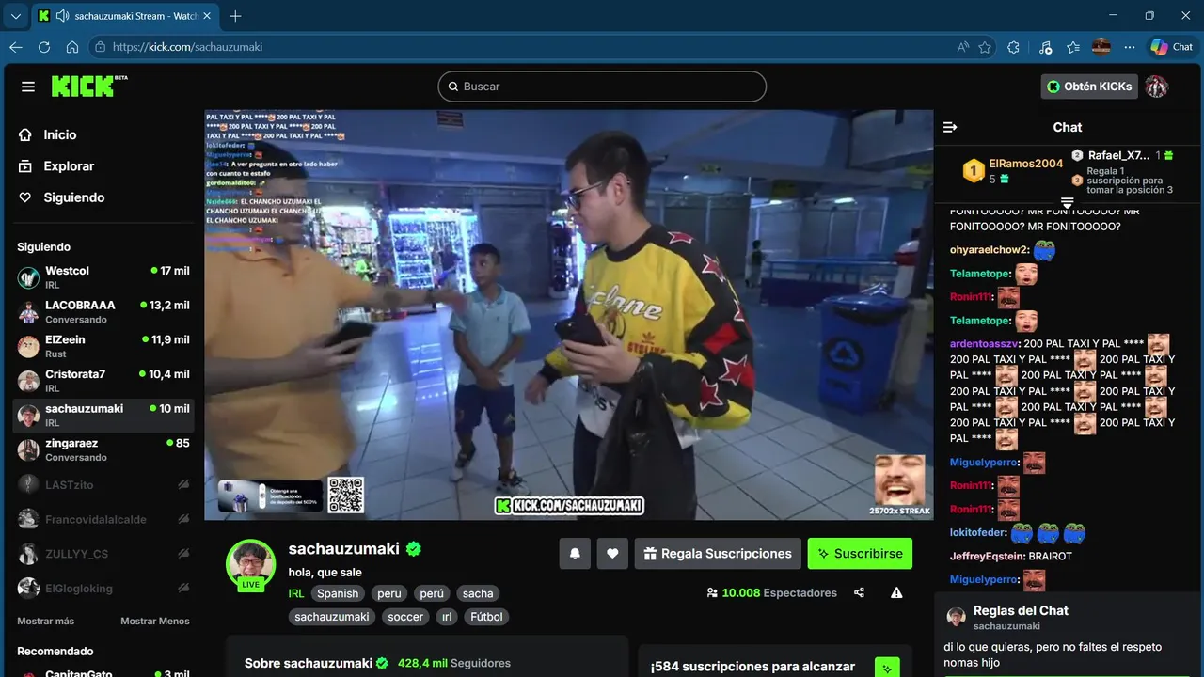Click chat username ohyaraelchow2

click(x=990, y=250)
